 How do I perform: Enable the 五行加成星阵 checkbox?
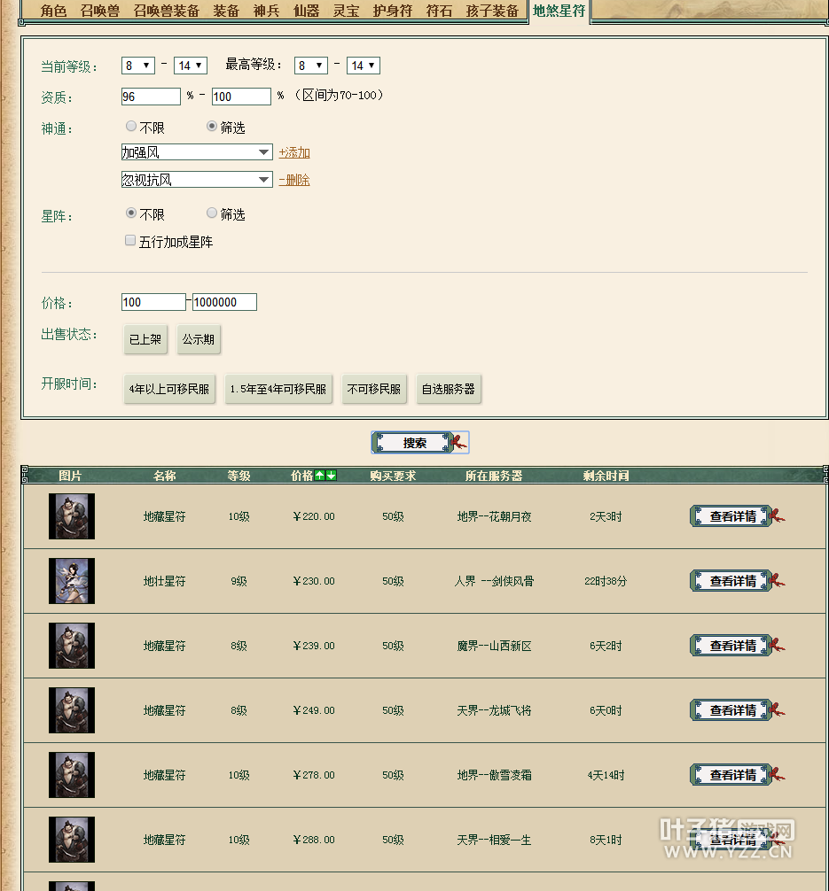coord(130,241)
